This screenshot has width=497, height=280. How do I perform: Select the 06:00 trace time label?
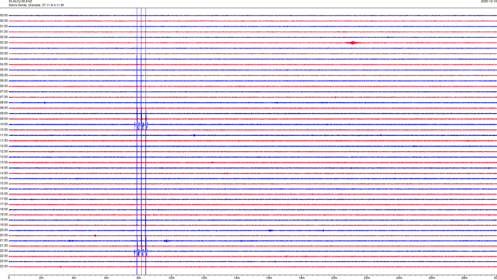tap(4, 81)
